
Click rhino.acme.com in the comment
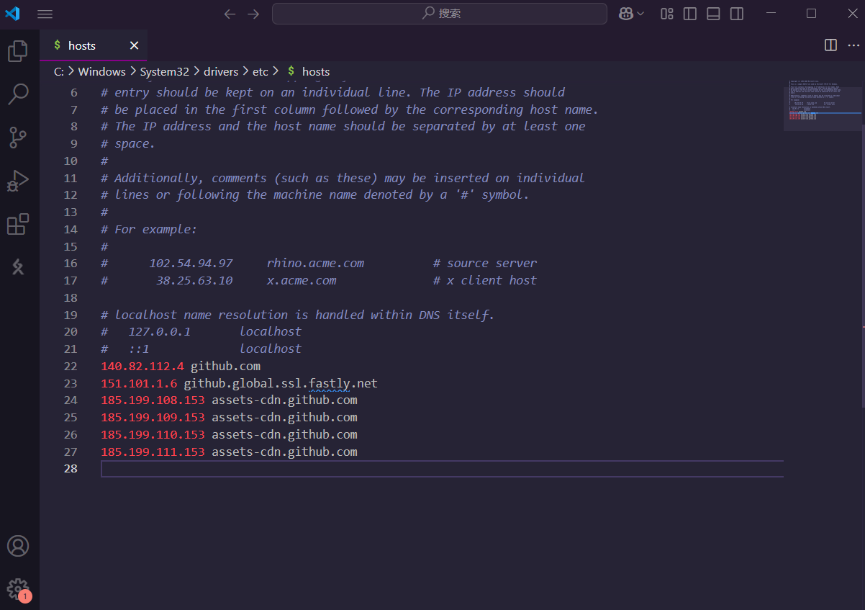coord(315,263)
